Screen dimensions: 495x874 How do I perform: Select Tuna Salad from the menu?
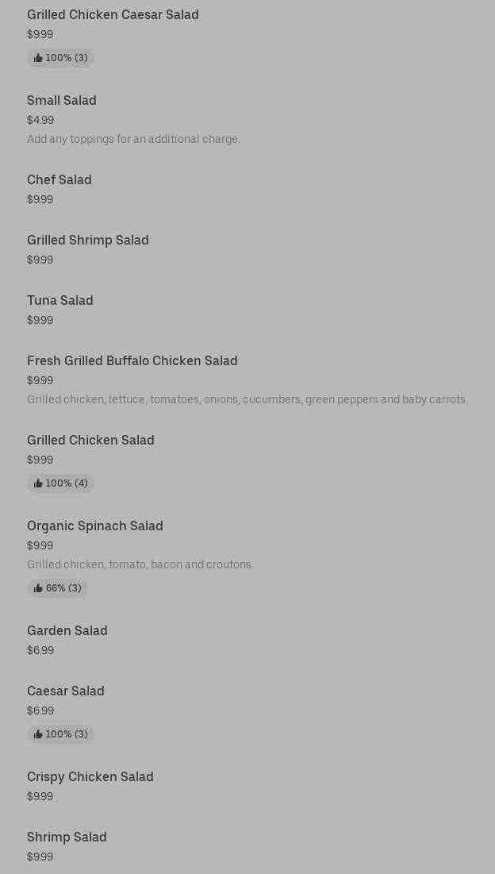59,300
